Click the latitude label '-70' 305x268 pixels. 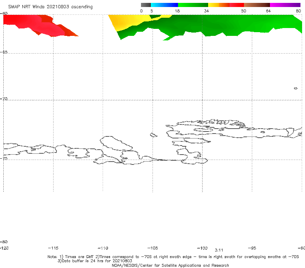point(4,99)
